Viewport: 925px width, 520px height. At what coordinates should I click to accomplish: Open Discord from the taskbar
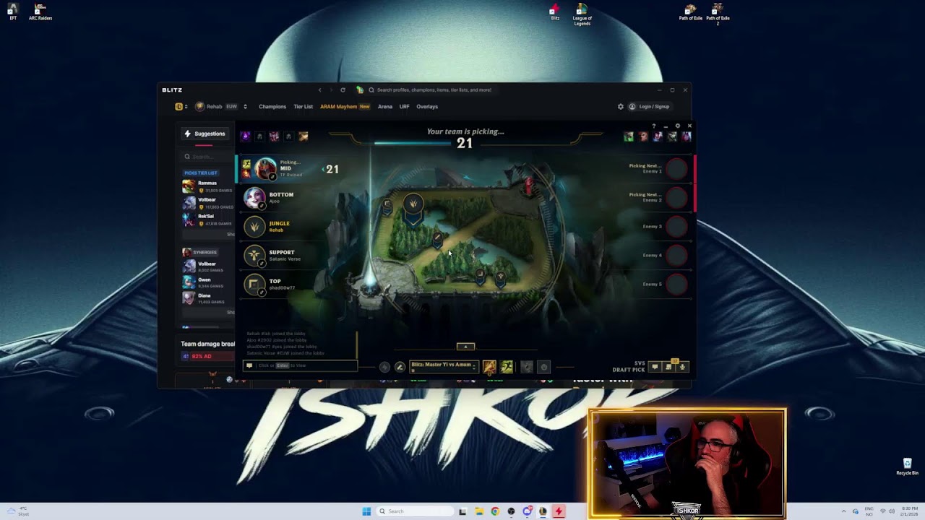pos(528,511)
